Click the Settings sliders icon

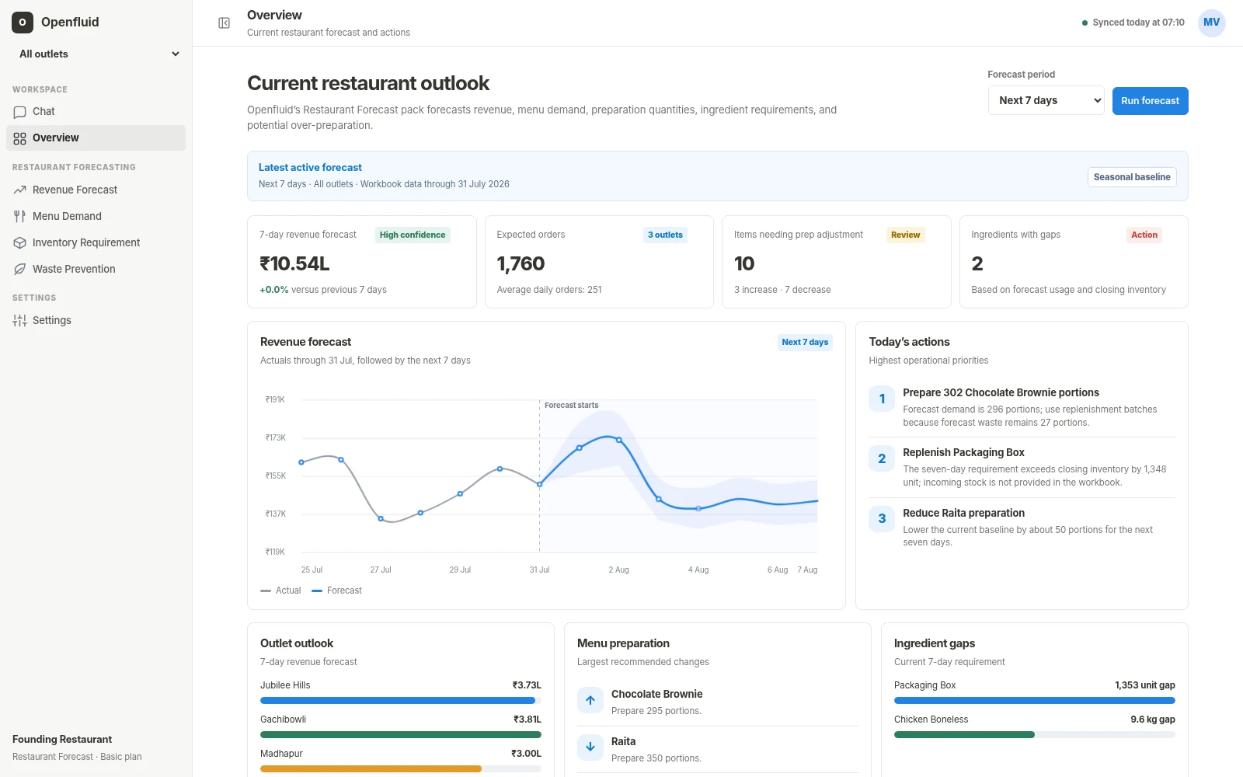tap(20, 321)
